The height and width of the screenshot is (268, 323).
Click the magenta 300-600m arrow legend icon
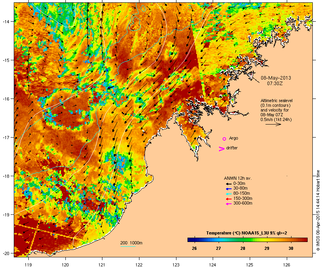[228, 204]
